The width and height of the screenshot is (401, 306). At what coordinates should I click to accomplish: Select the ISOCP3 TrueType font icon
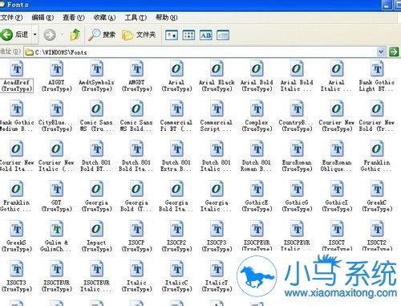pyautogui.click(x=217, y=229)
